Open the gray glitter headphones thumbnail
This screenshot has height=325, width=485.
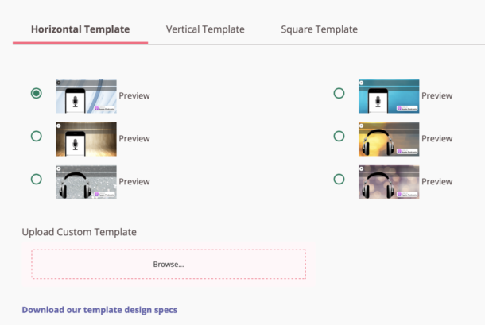pyautogui.click(x=86, y=182)
